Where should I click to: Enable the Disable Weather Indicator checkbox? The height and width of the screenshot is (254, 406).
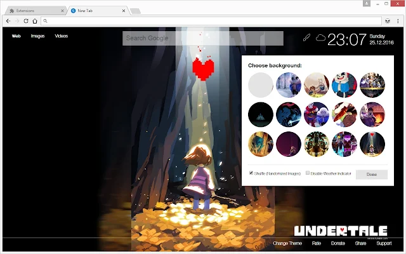click(307, 173)
